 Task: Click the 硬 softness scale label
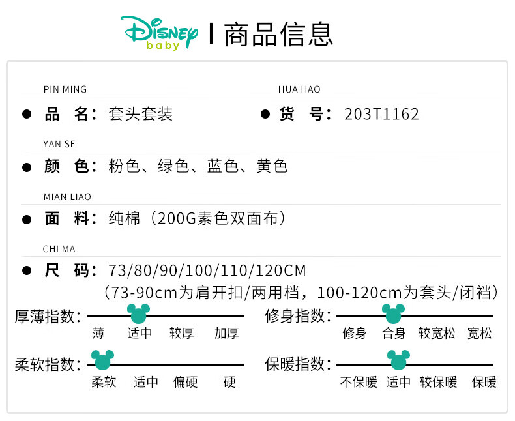click(x=229, y=382)
